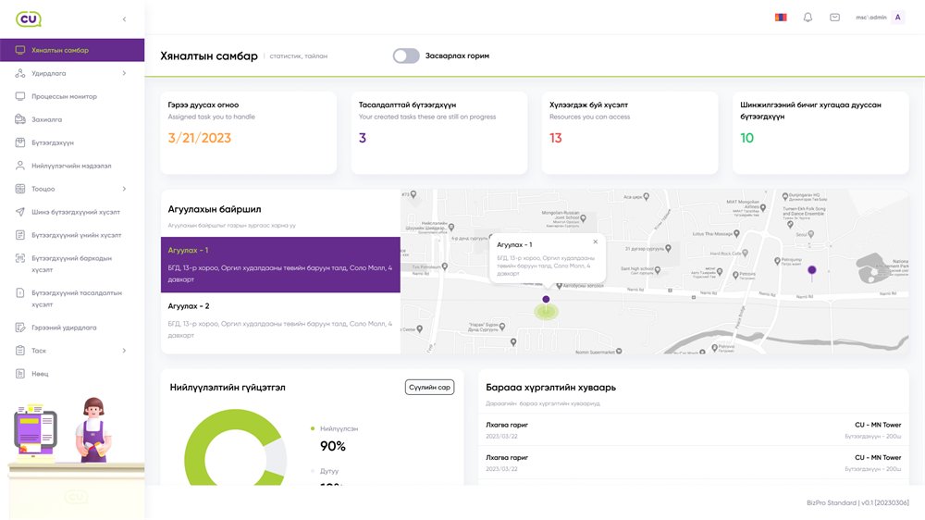Image resolution: width=925 pixels, height=520 pixels.
Task: Click the Процессын монитор monitor icon
Action: 20,96
